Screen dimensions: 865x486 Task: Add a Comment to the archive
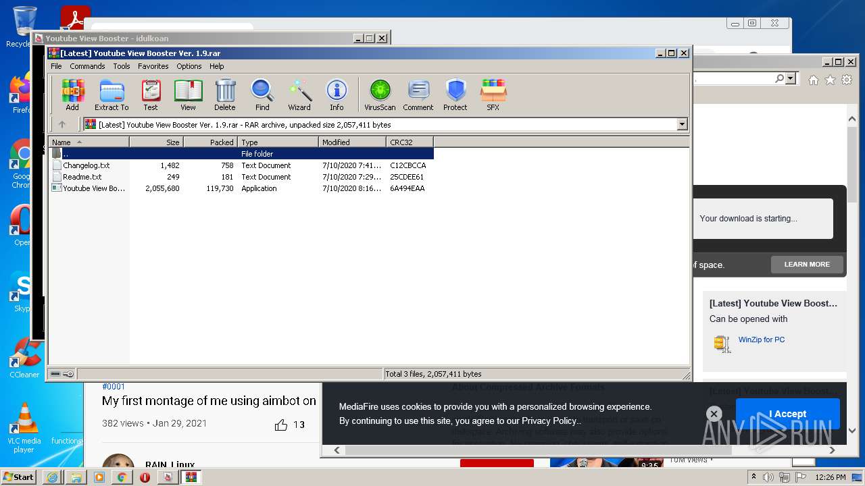[418, 95]
